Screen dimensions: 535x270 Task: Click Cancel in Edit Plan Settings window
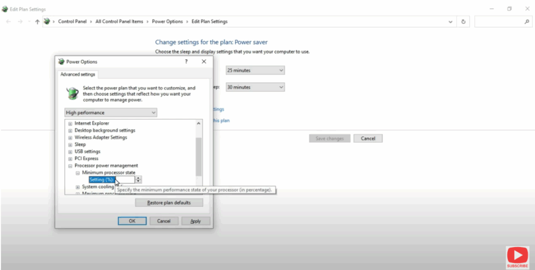click(x=368, y=139)
